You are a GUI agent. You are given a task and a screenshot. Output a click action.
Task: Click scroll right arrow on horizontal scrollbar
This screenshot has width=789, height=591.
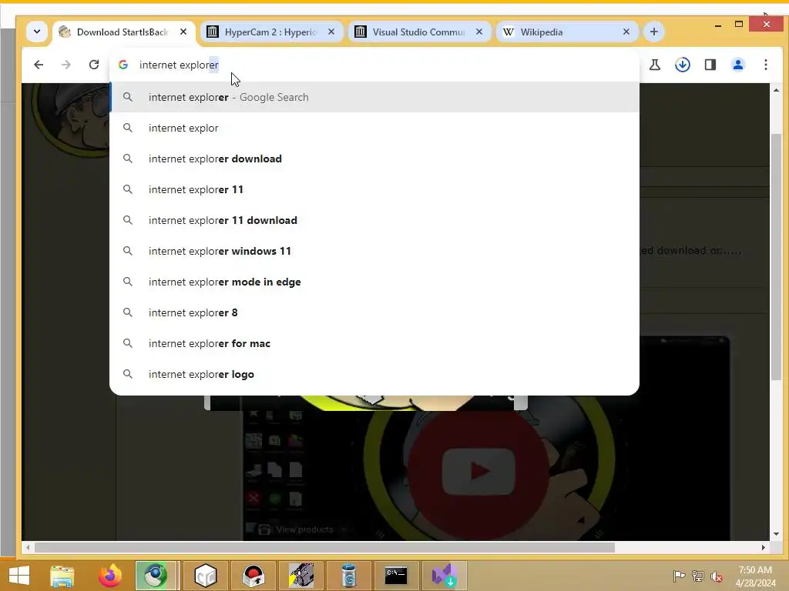[x=764, y=547]
